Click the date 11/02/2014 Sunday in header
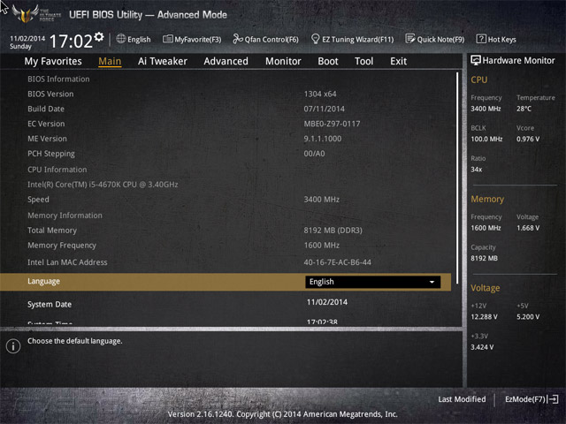566x424 pixels. (27, 42)
